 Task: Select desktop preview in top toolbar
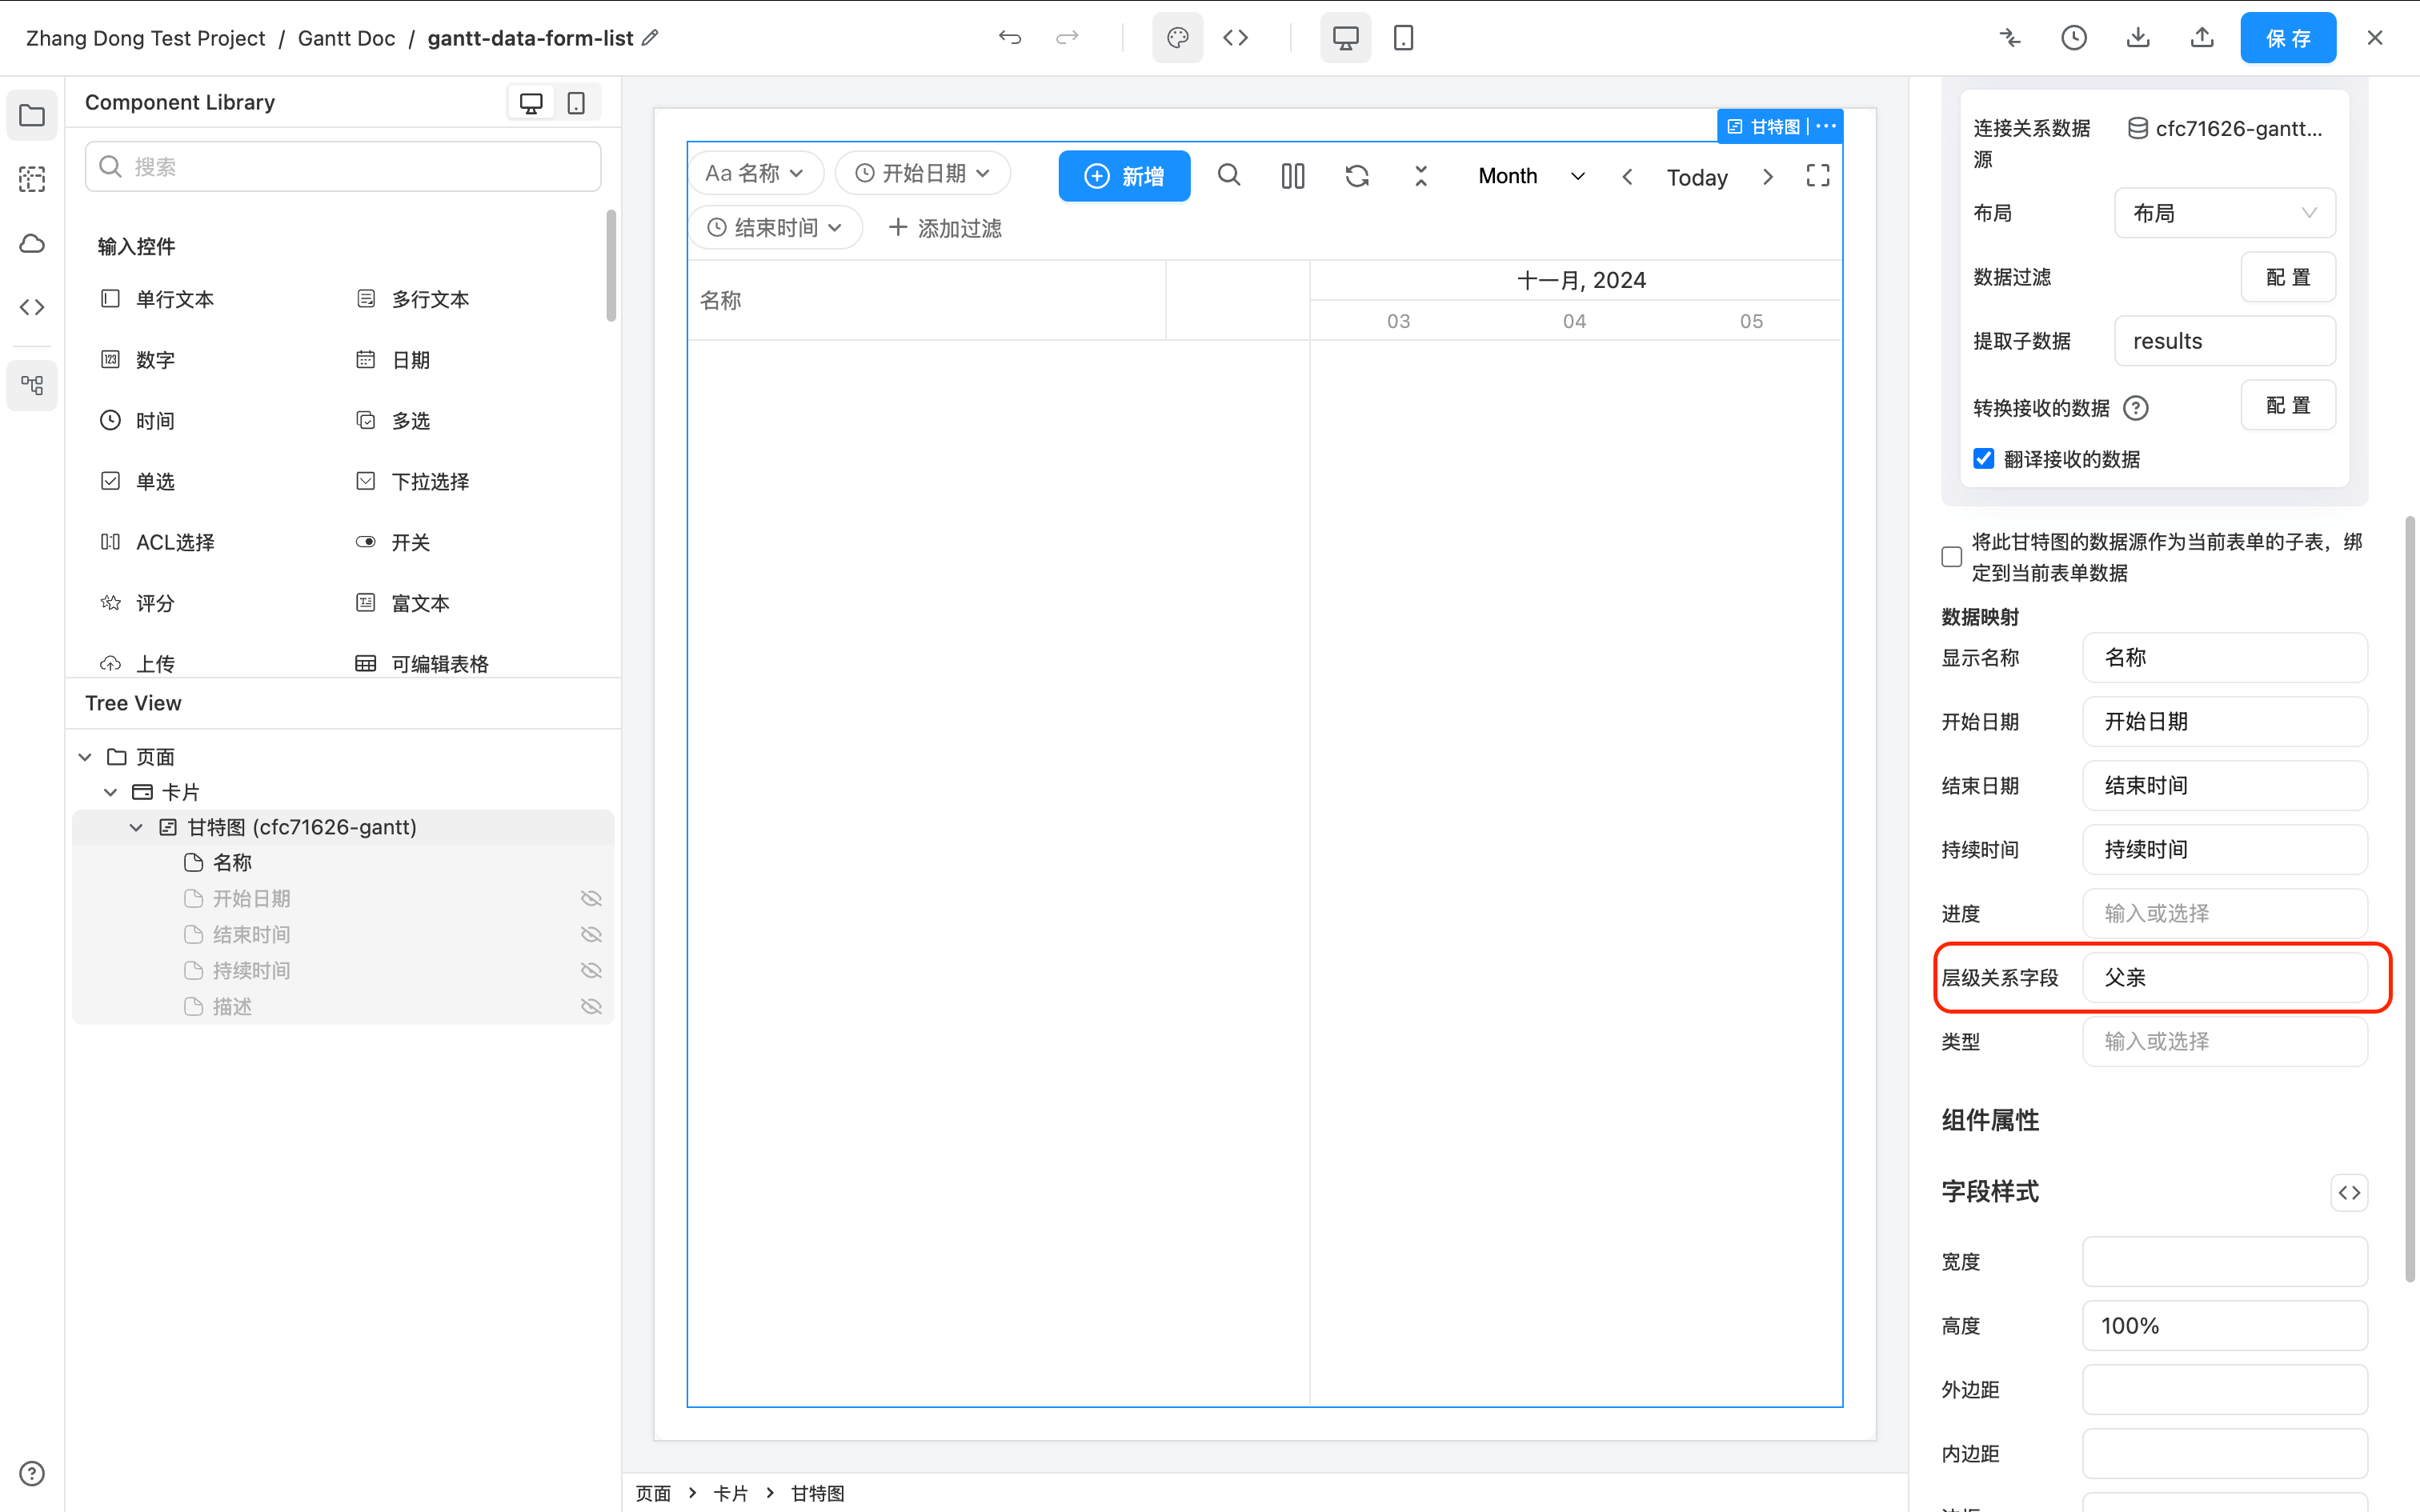pos(1346,38)
